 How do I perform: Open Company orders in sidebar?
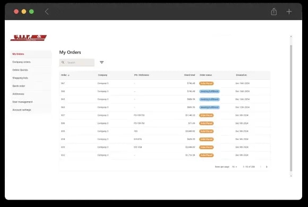[x=31, y=62]
